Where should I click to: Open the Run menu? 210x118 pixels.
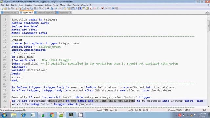click(69, 5)
